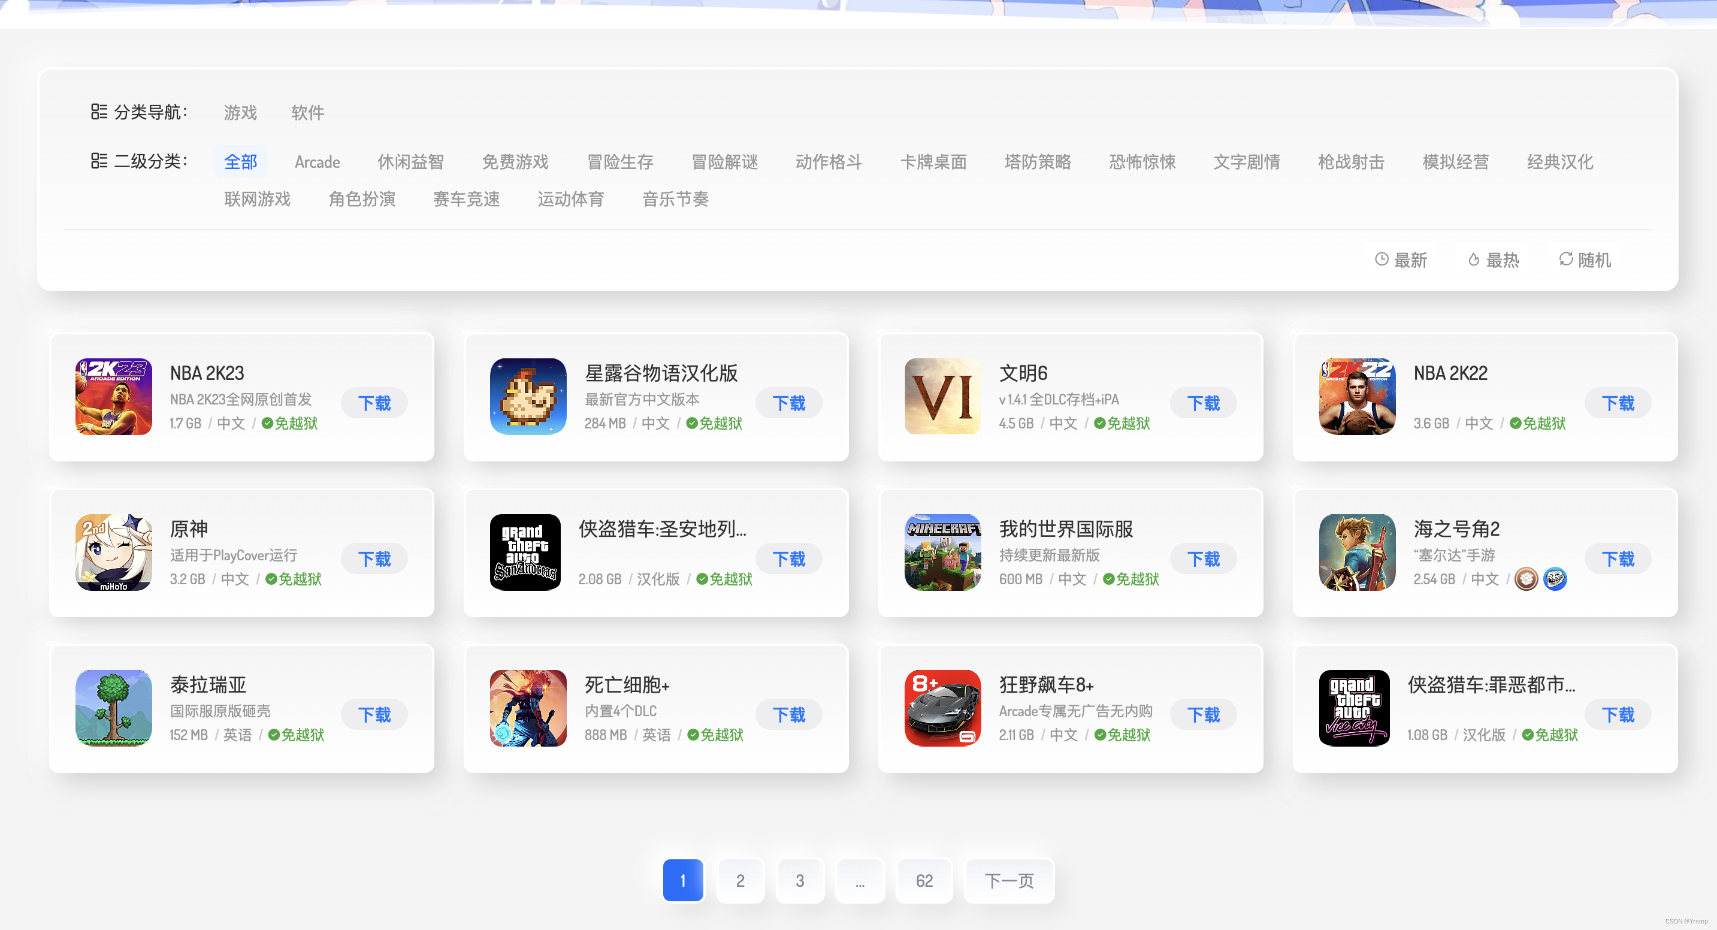Select the 软件 category

click(x=307, y=112)
